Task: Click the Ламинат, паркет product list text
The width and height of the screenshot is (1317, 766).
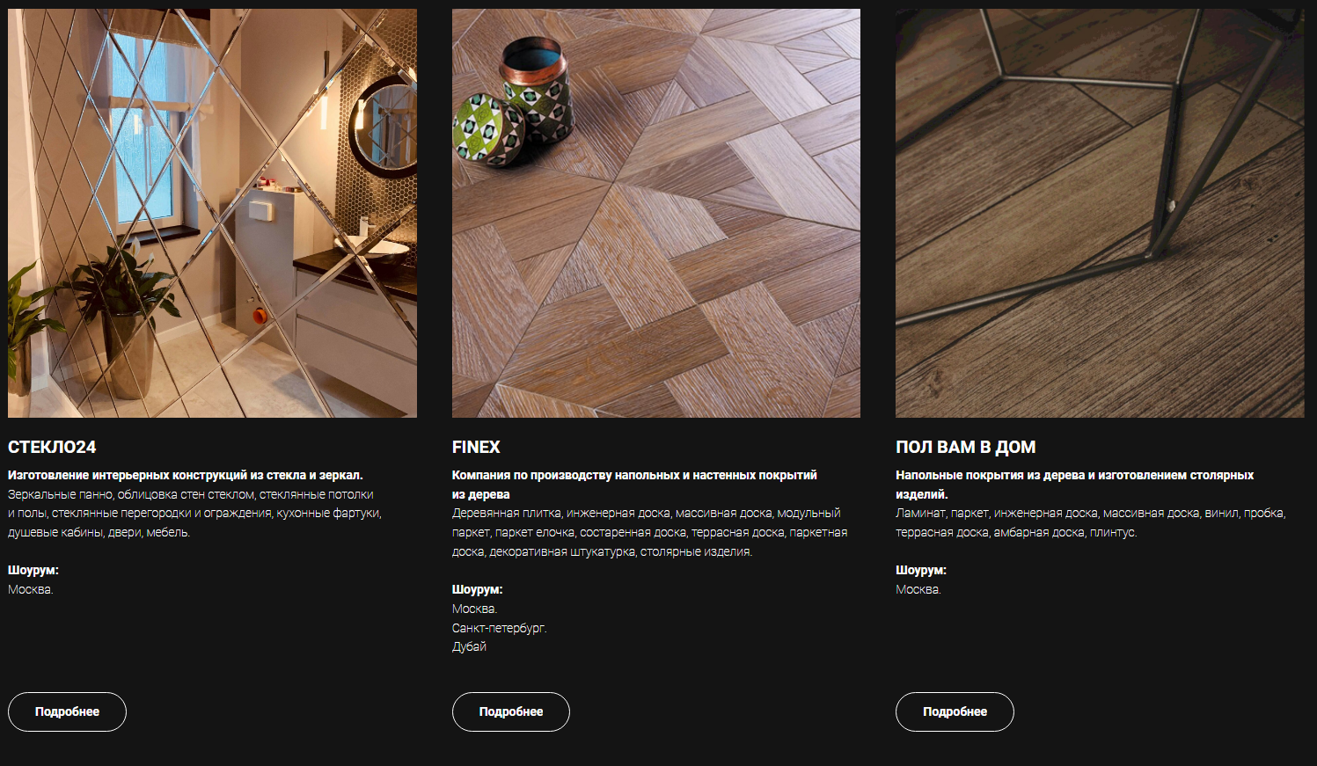Action: 1091,522
